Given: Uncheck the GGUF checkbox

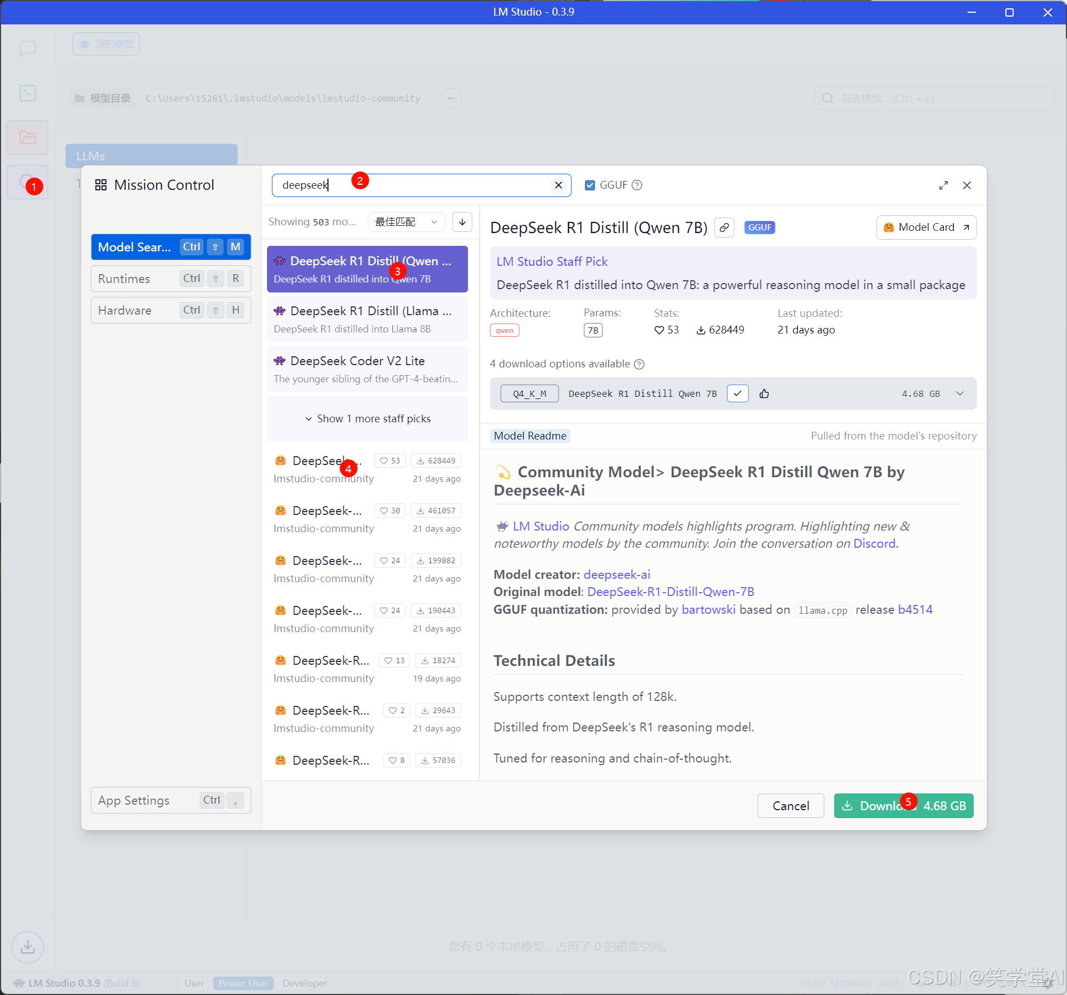Looking at the screenshot, I should [590, 185].
